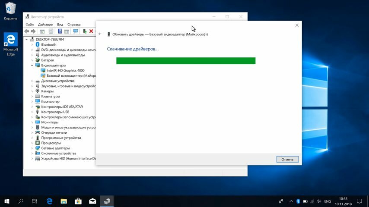Expand the DVD-дисководы category
Screen dimensions: 369x207
(x=32, y=50)
